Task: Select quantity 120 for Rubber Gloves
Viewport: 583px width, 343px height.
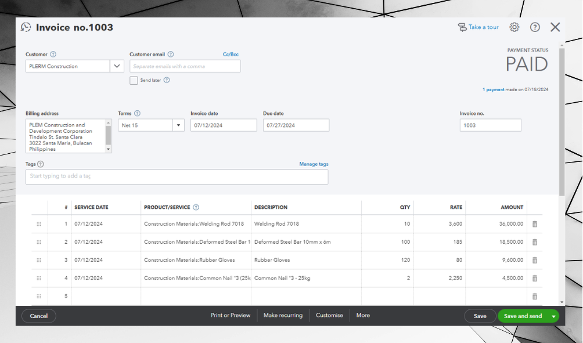Action: (x=387, y=260)
